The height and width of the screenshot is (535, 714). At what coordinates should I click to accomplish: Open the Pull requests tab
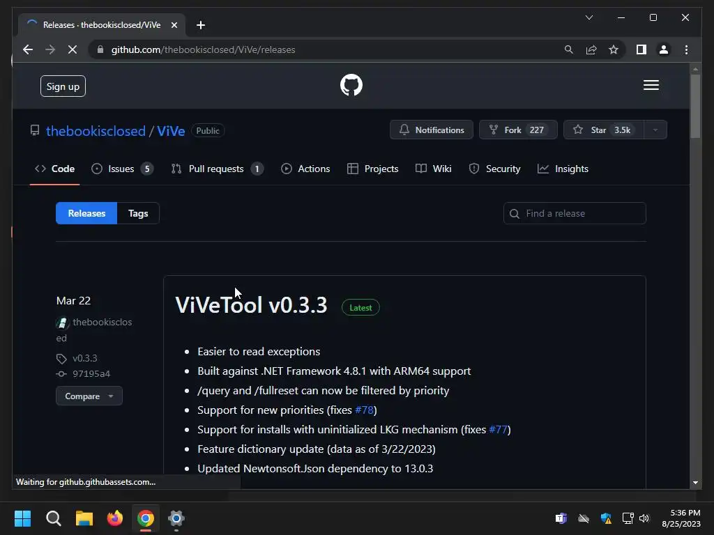pyautogui.click(x=218, y=169)
